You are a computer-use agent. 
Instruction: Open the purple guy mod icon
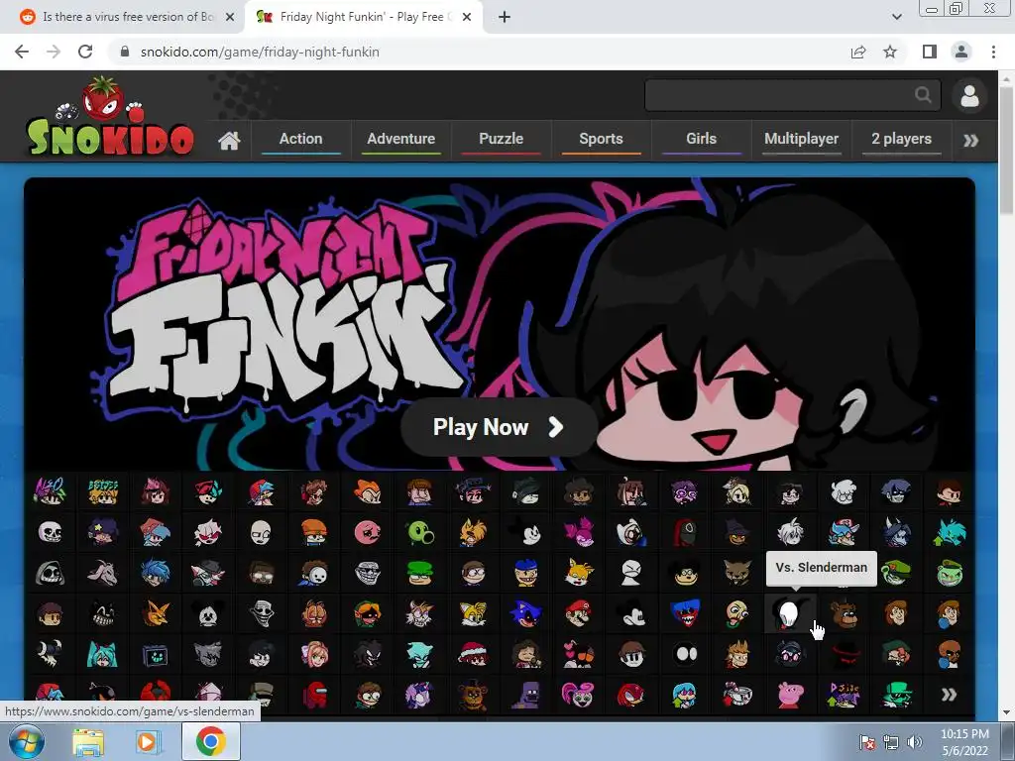(x=525, y=695)
